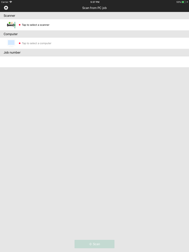Click the Job number section header
The height and width of the screenshot is (252, 189).
[x=94, y=52]
